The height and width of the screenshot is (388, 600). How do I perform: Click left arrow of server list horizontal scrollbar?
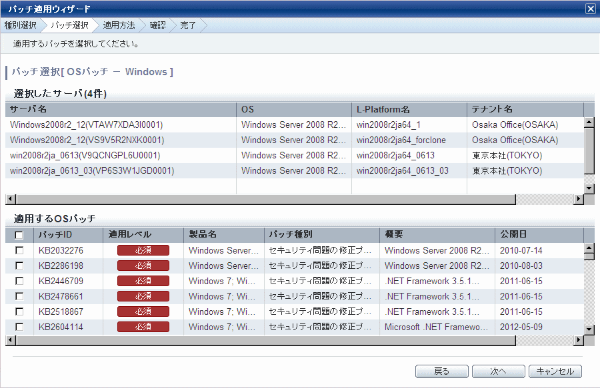pos(11,199)
